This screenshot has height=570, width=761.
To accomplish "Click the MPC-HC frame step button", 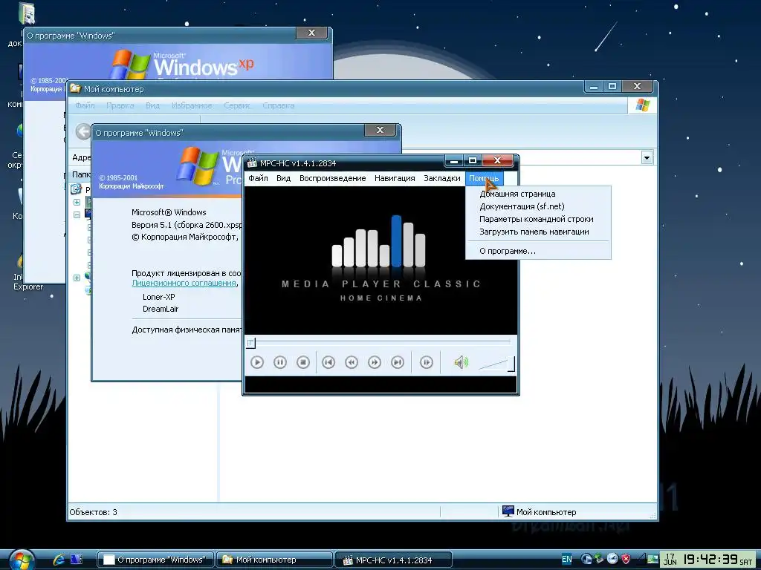I will point(426,362).
